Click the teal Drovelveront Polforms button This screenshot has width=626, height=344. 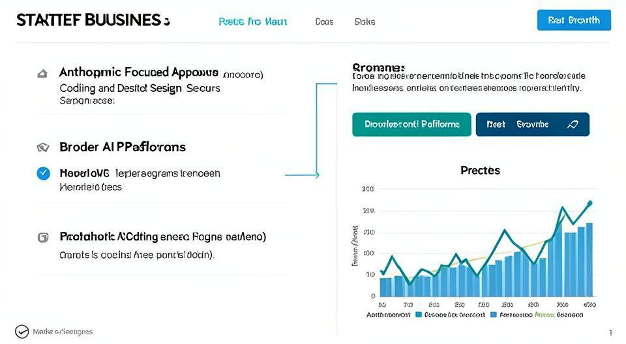[411, 124]
